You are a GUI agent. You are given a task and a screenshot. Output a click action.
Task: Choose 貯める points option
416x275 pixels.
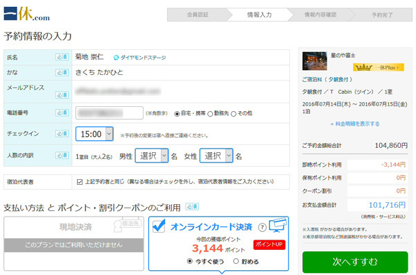click(236, 261)
